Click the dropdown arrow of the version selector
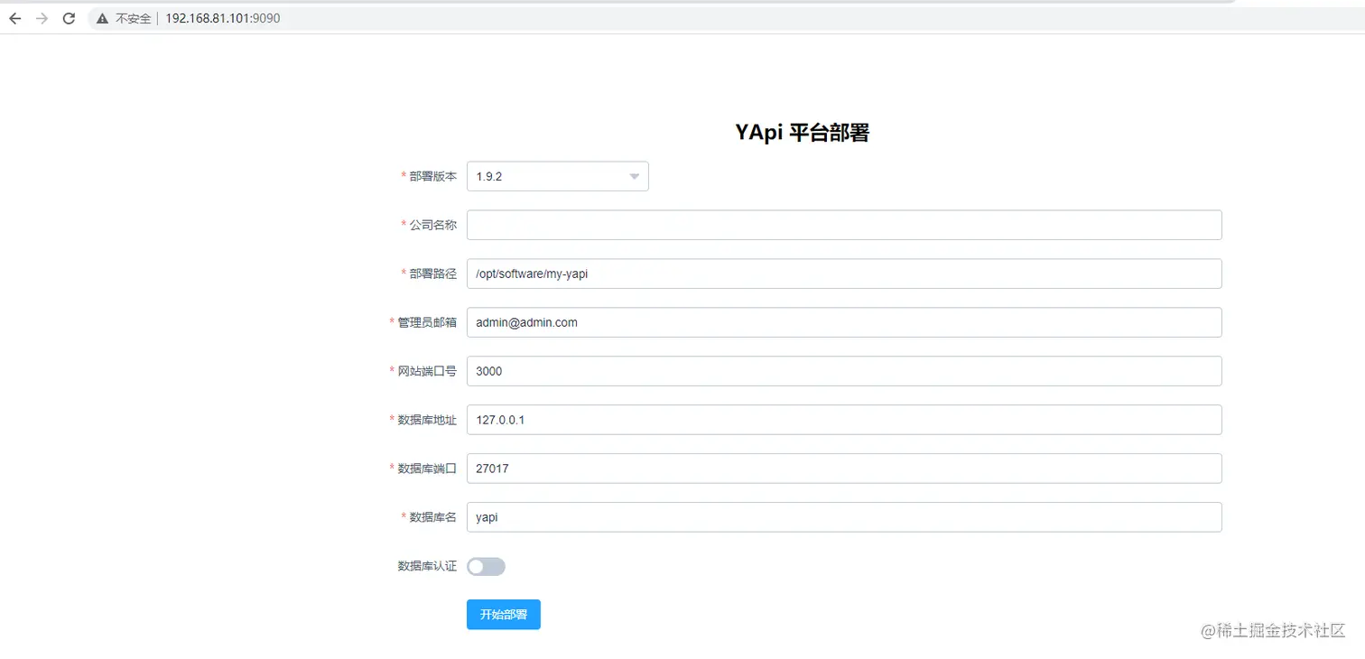Screen dimensions: 1365x659 point(634,177)
